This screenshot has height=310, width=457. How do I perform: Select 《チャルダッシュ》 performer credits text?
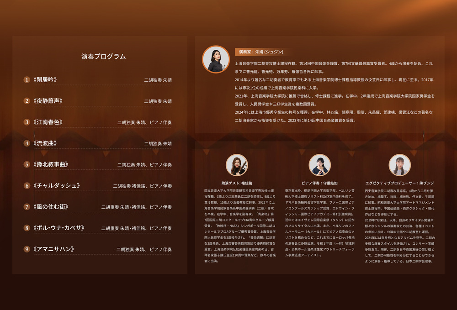(x=142, y=186)
